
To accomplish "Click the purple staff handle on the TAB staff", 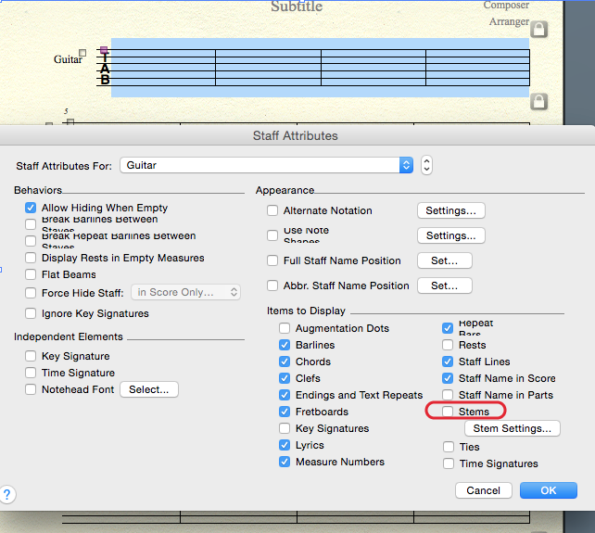I will (104, 50).
